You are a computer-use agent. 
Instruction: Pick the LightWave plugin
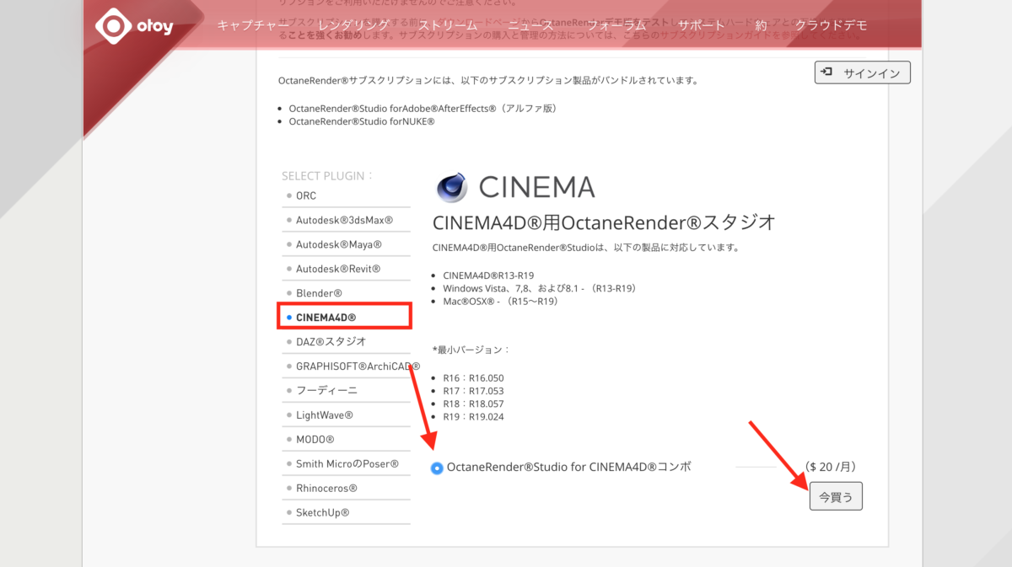[324, 415]
